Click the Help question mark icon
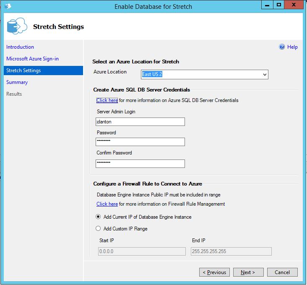This screenshot has width=307, height=285. click(282, 47)
